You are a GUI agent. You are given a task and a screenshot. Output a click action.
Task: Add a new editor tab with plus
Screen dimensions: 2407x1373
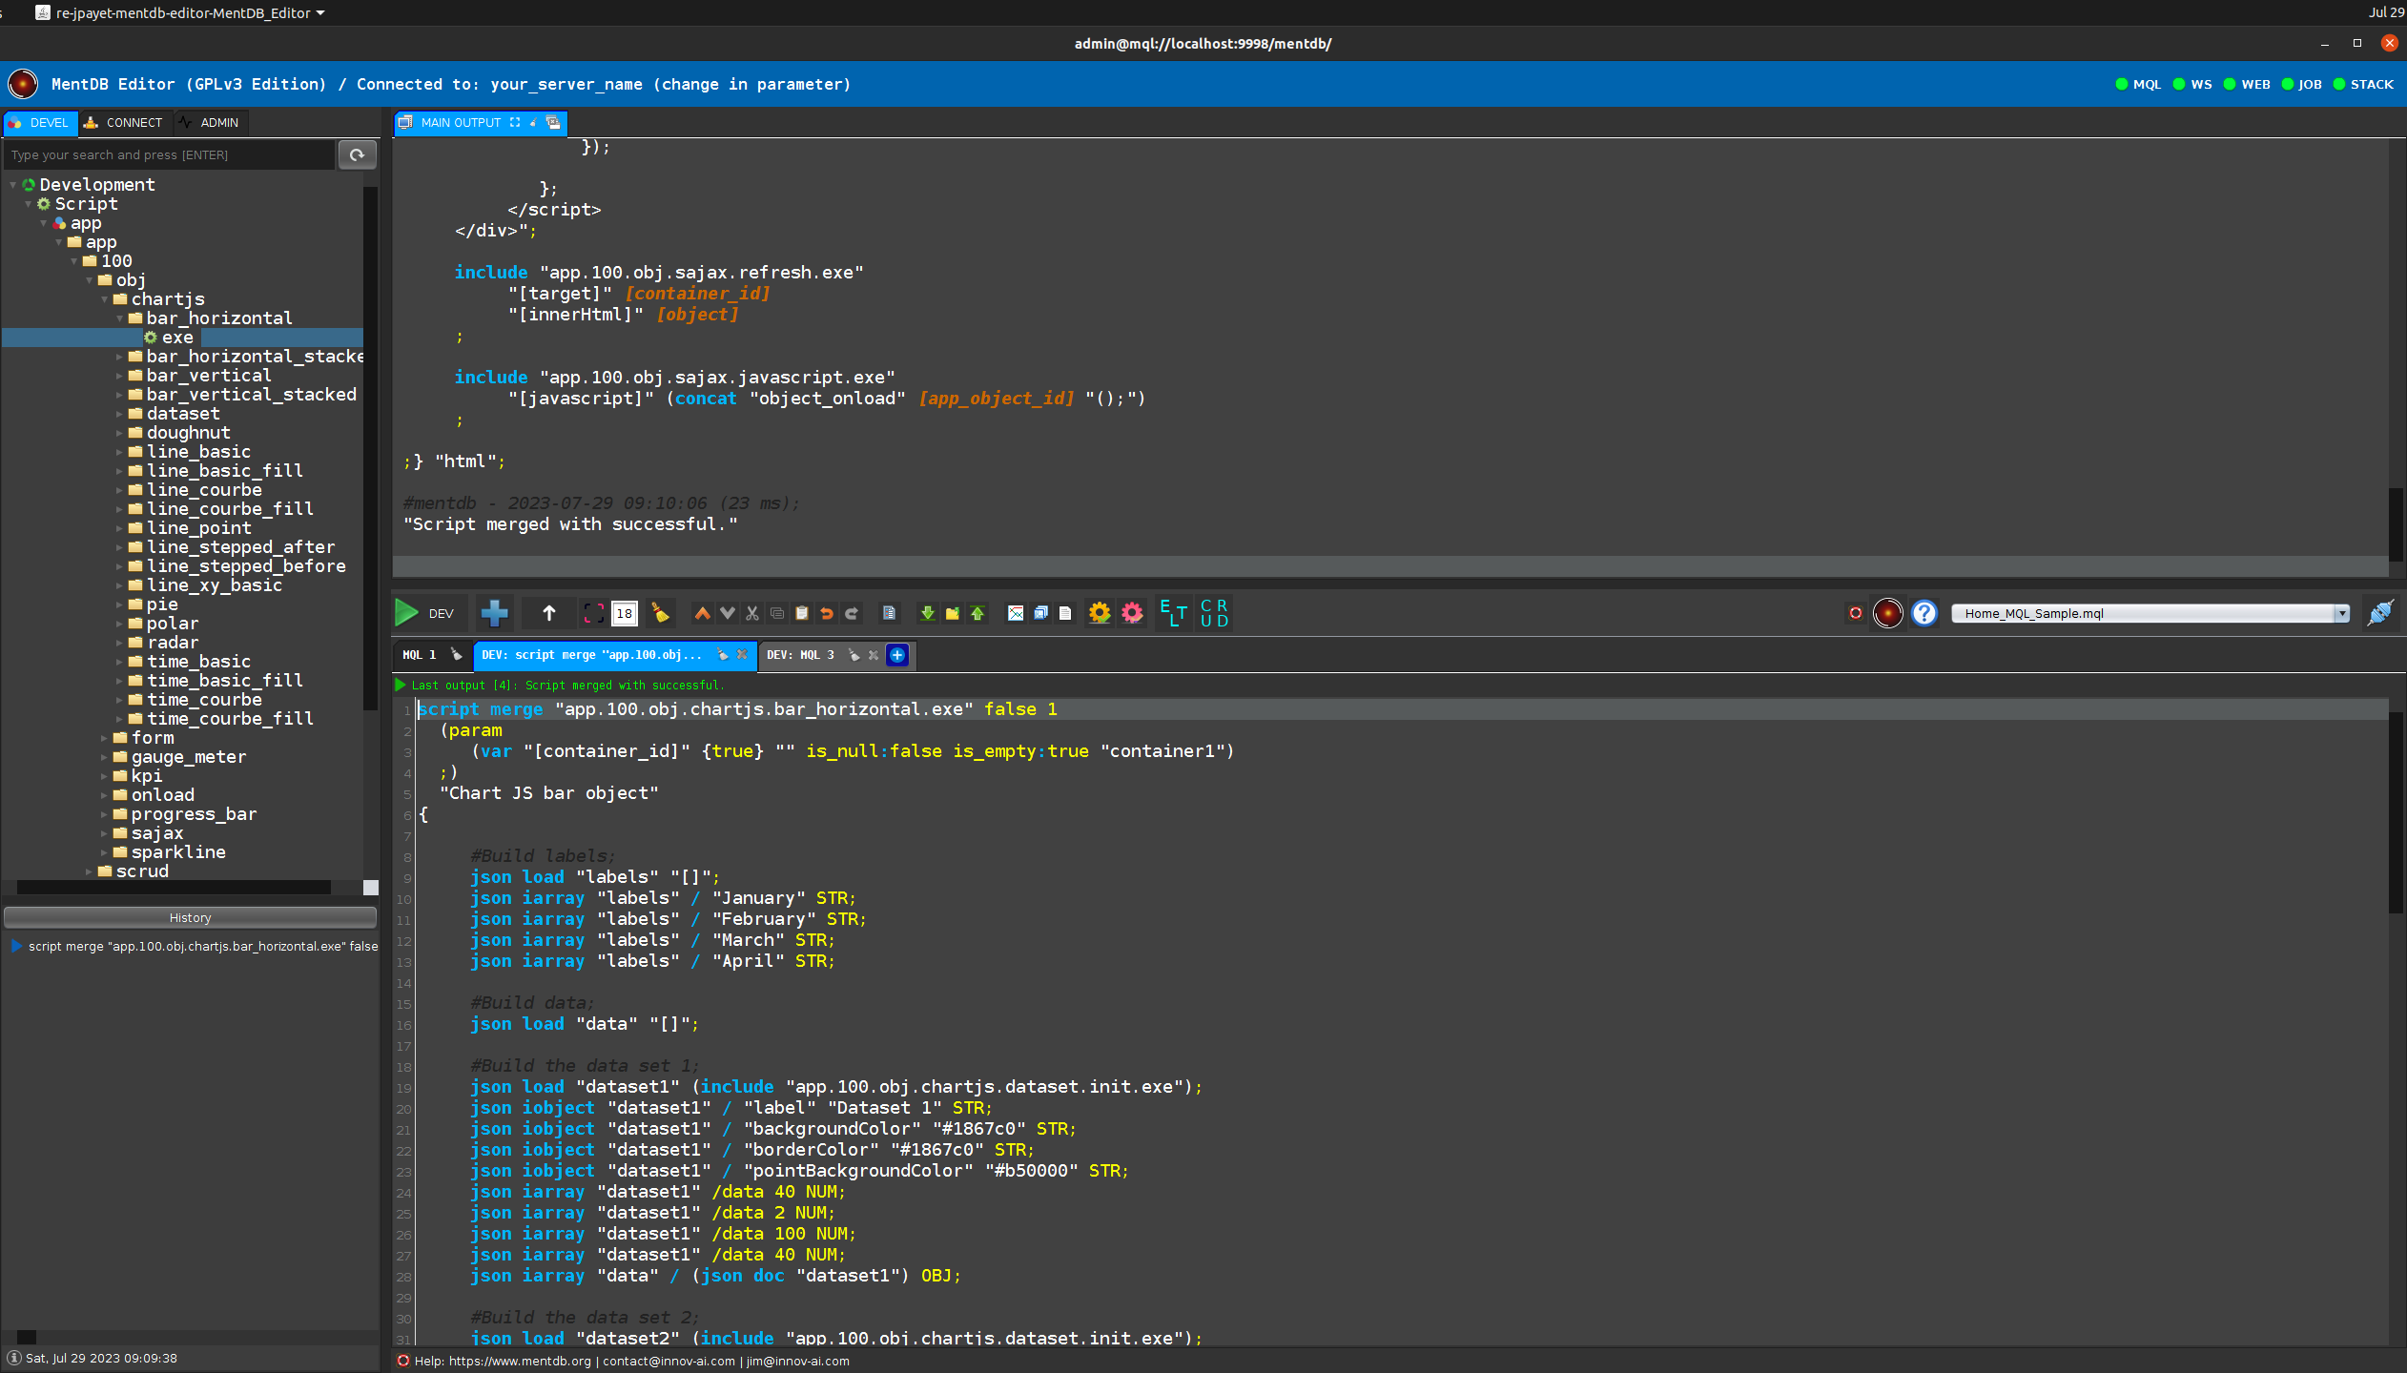coord(897,655)
